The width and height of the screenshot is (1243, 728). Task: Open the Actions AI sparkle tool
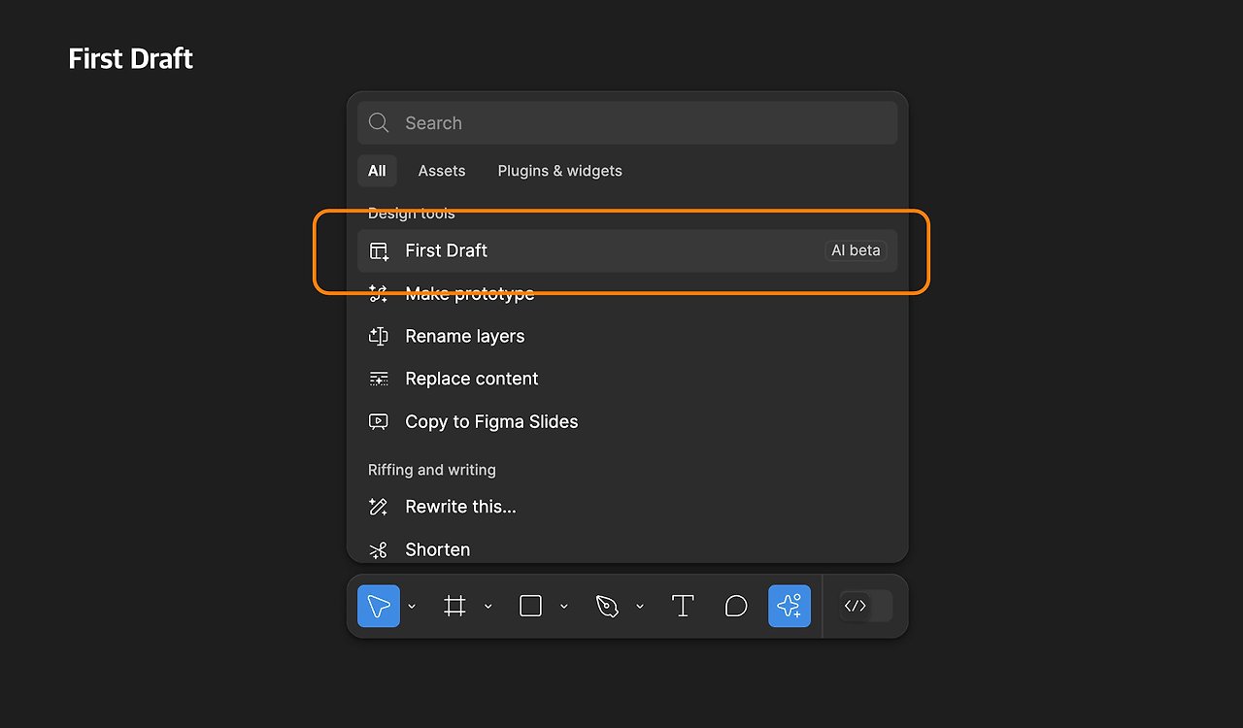coord(789,606)
